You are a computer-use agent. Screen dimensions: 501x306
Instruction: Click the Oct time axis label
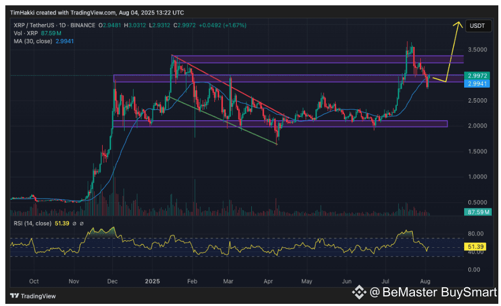[34, 281]
